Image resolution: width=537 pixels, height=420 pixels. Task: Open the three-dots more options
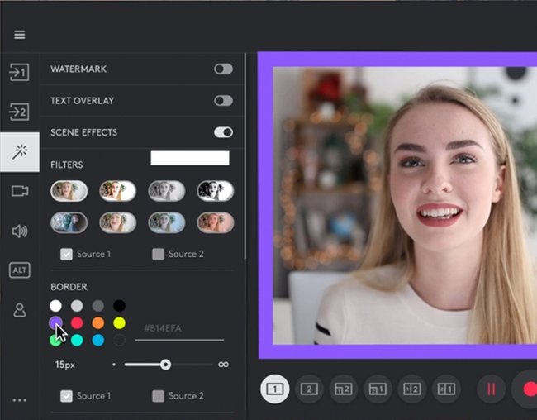(x=20, y=400)
